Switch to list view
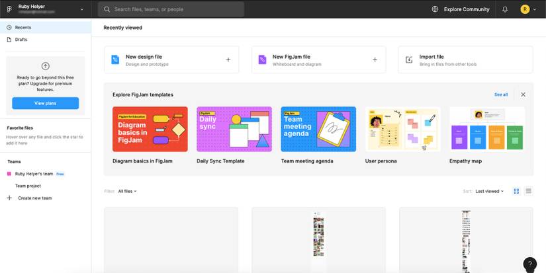 [529, 191]
